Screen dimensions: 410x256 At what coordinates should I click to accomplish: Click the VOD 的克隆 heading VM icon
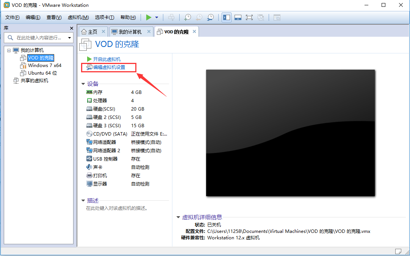(x=85, y=44)
